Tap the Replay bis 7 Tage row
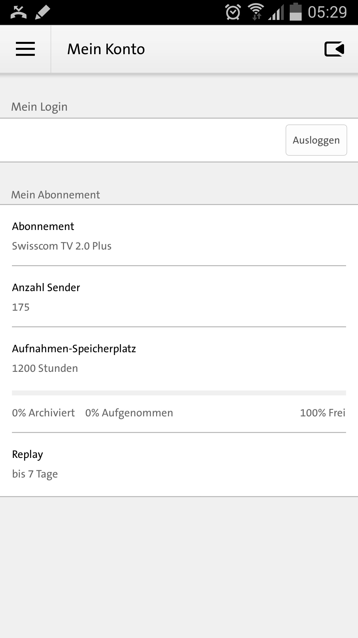 [179, 464]
